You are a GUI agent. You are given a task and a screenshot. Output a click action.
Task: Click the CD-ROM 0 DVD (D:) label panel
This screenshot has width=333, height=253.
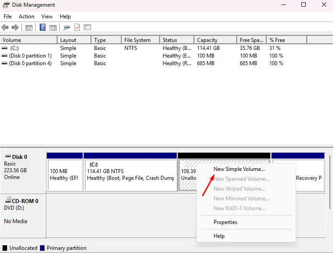tap(23, 216)
